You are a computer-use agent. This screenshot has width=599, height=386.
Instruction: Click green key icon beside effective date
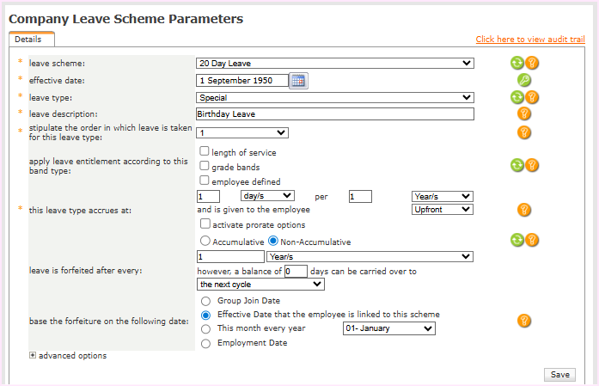(x=523, y=80)
